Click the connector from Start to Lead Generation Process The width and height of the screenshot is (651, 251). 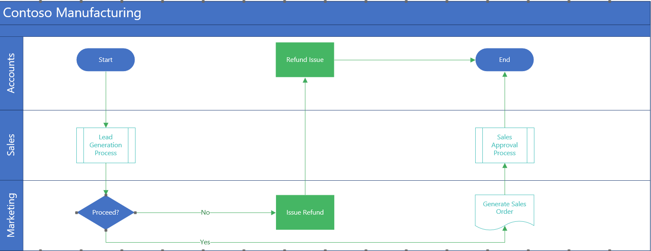106,100
